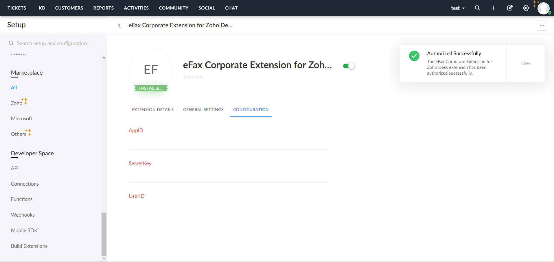Click the search magnifier in setup search
Image resolution: width=554 pixels, height=262 pixels.
11,43
